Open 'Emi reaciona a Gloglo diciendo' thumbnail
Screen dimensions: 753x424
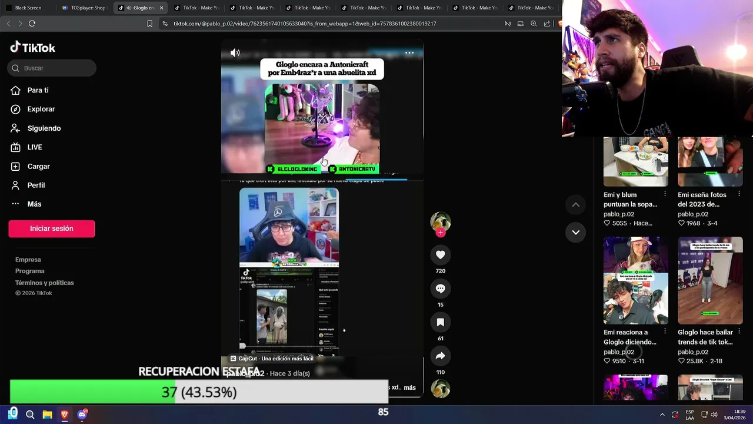pyautogui.click(x=636, y=280)
